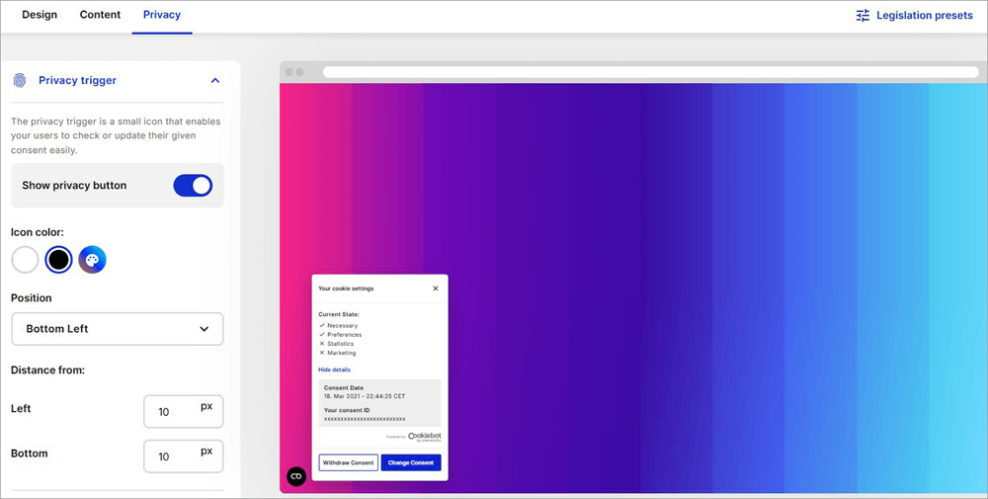This screenshot has width=988, height=499.
Task: Click the fingerprint Privacy trigger icon
Action: tap(19, 81)
